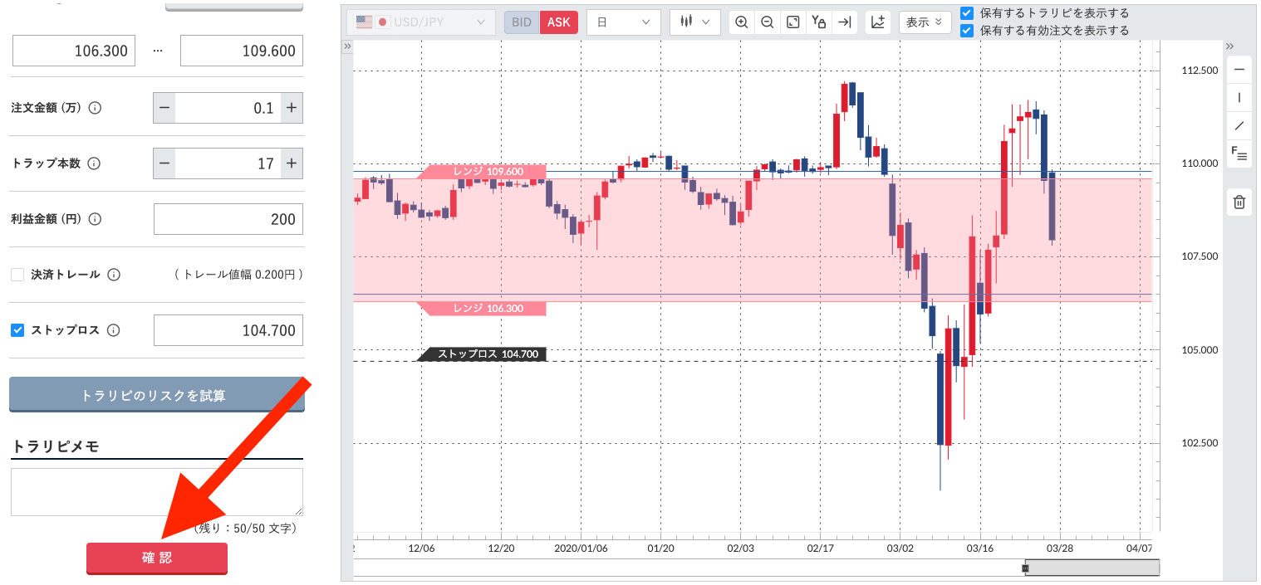The image size is (1261, 585).
Task: Collapse the drawing tools panel chevron
Action: click(1230, 46)
